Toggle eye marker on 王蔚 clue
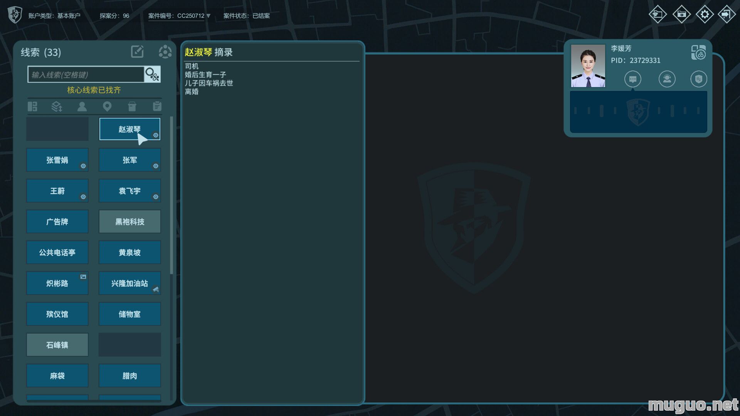 point(83,197)
